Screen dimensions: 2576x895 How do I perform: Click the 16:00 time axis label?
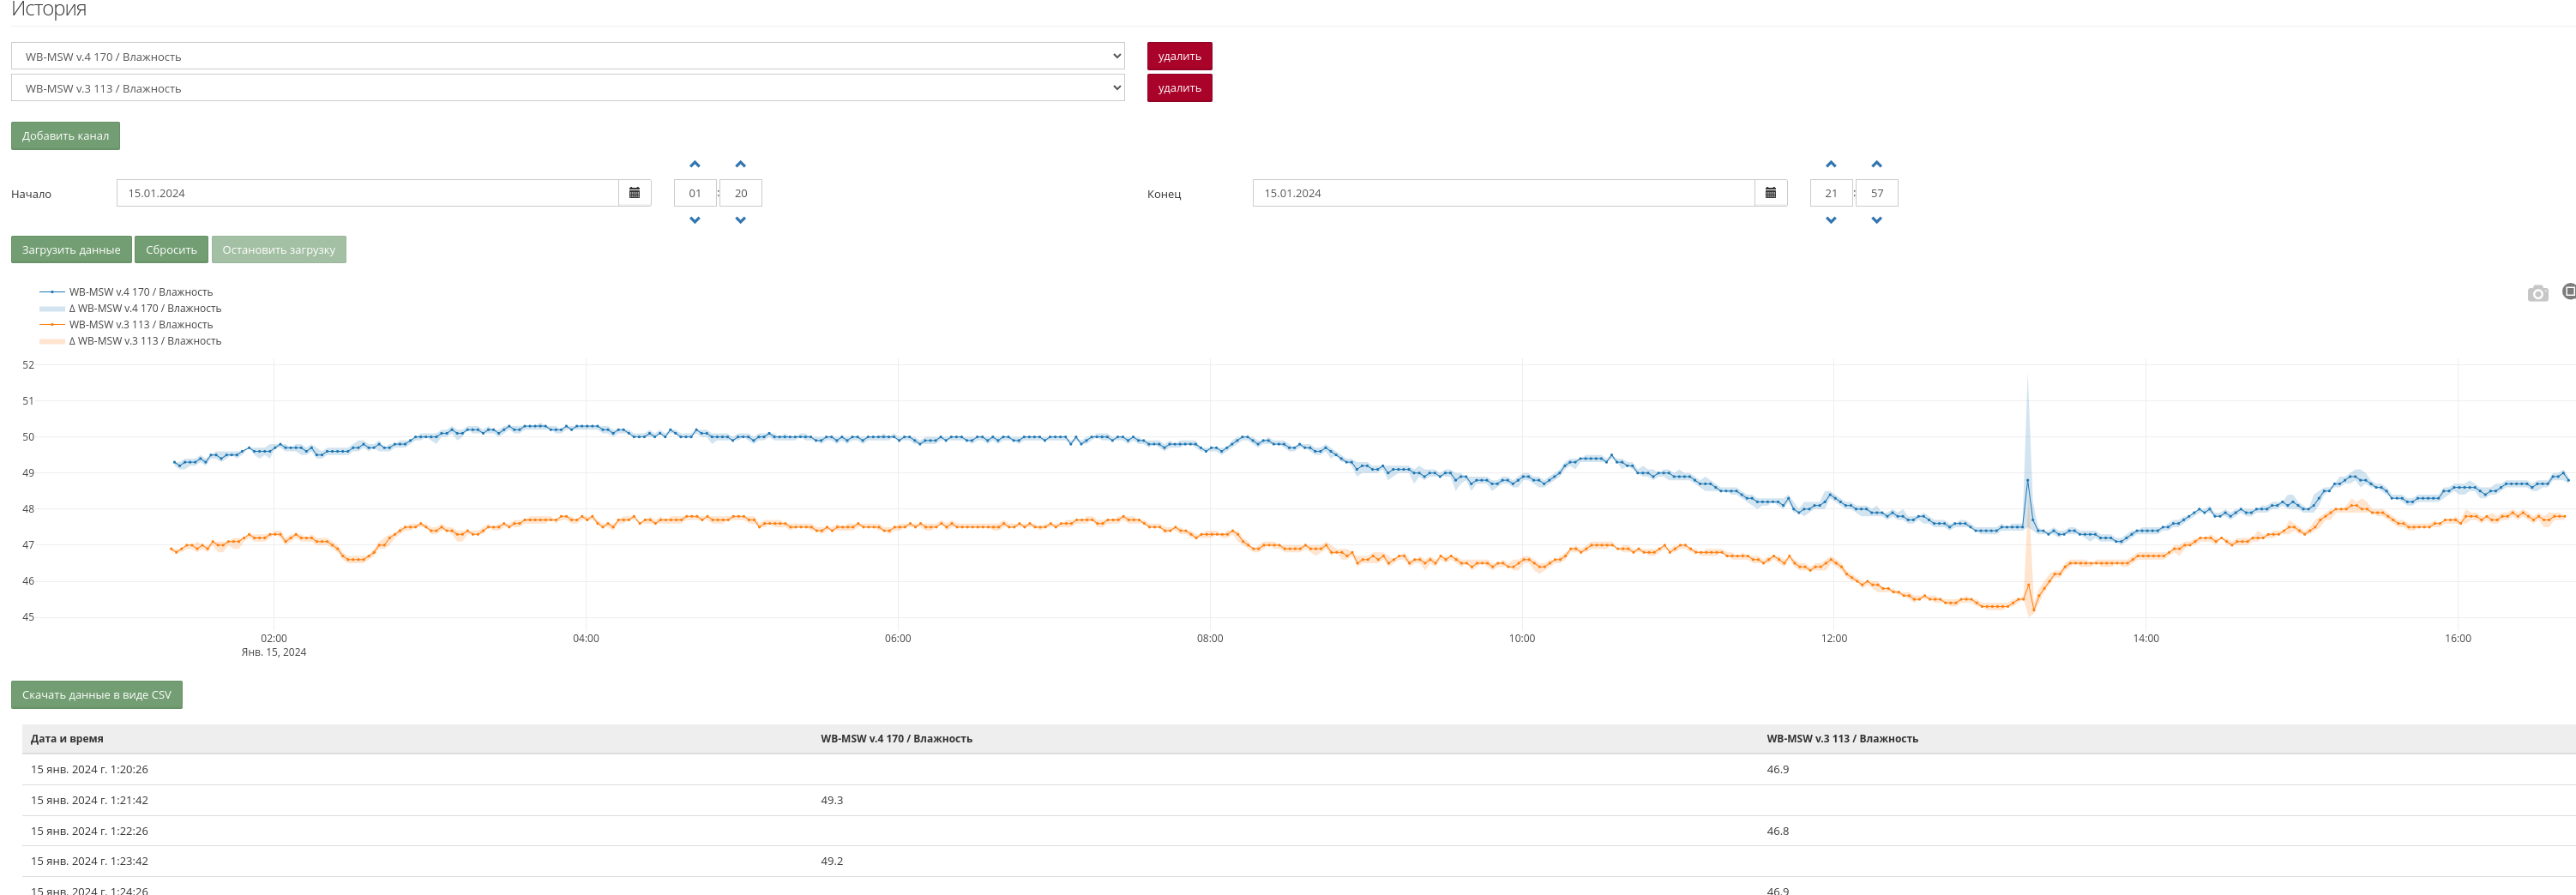point(2458,638)
